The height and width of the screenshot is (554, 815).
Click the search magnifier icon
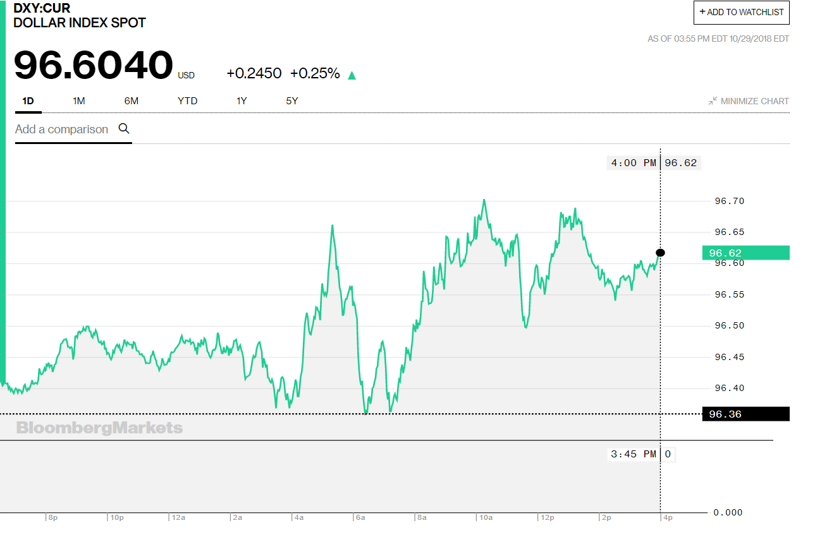click(124, 128)
